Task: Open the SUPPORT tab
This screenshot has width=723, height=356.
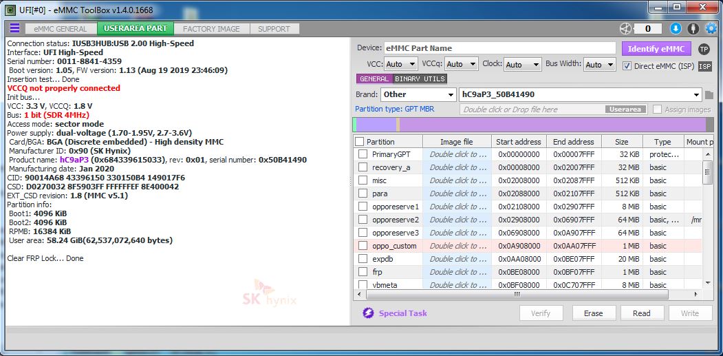Action: [274, 29]
